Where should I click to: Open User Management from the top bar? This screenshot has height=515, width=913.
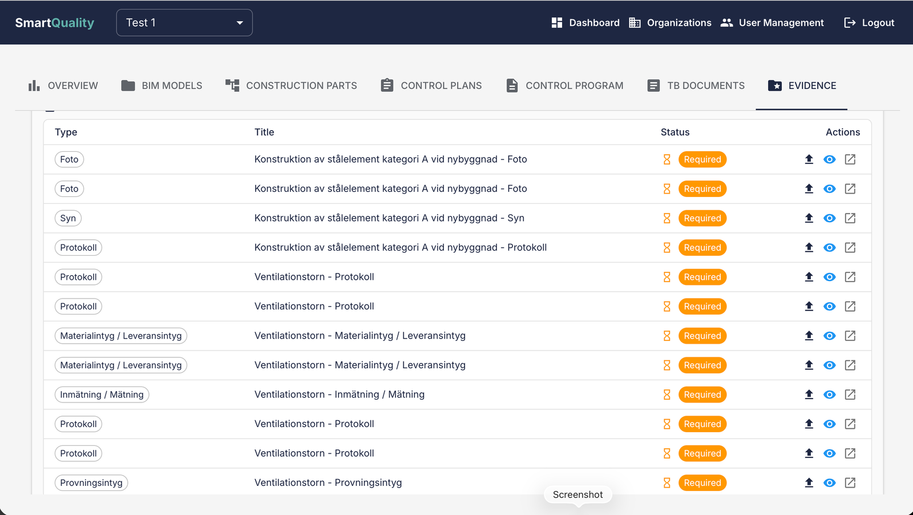pos(772,23)
